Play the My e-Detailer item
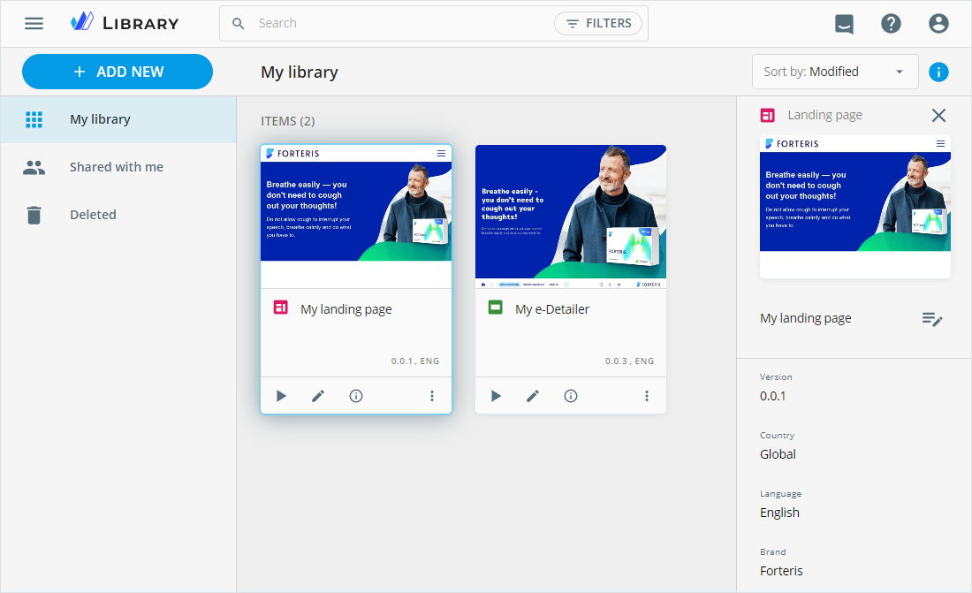Viewport: 972px width, 593px height. point(496,396)
